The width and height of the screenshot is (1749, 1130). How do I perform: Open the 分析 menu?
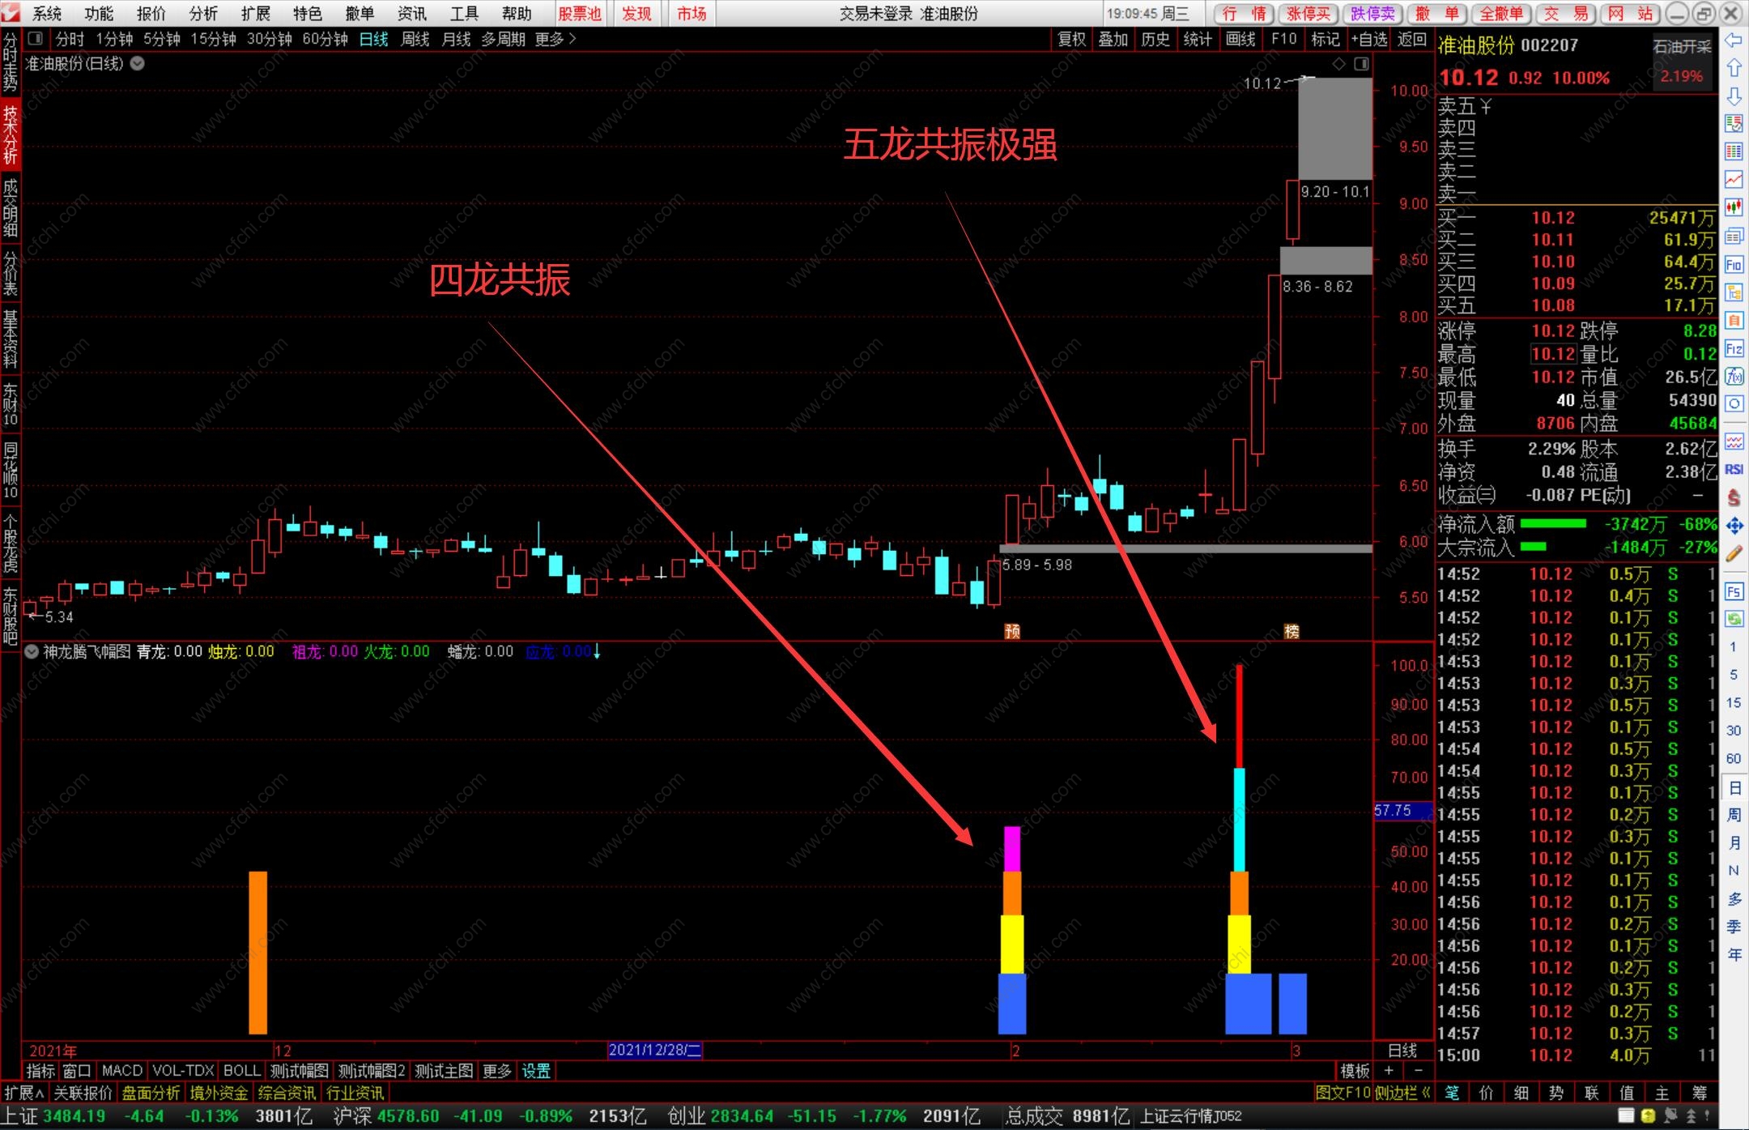[x=202, y=13]
